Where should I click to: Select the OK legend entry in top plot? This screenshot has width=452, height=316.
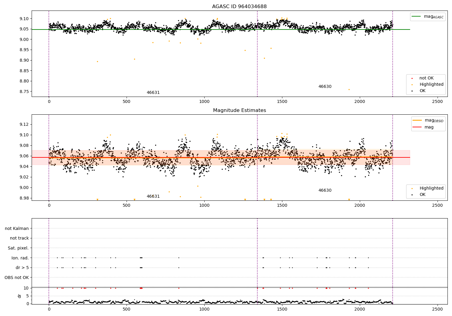(x=418, y=91)
